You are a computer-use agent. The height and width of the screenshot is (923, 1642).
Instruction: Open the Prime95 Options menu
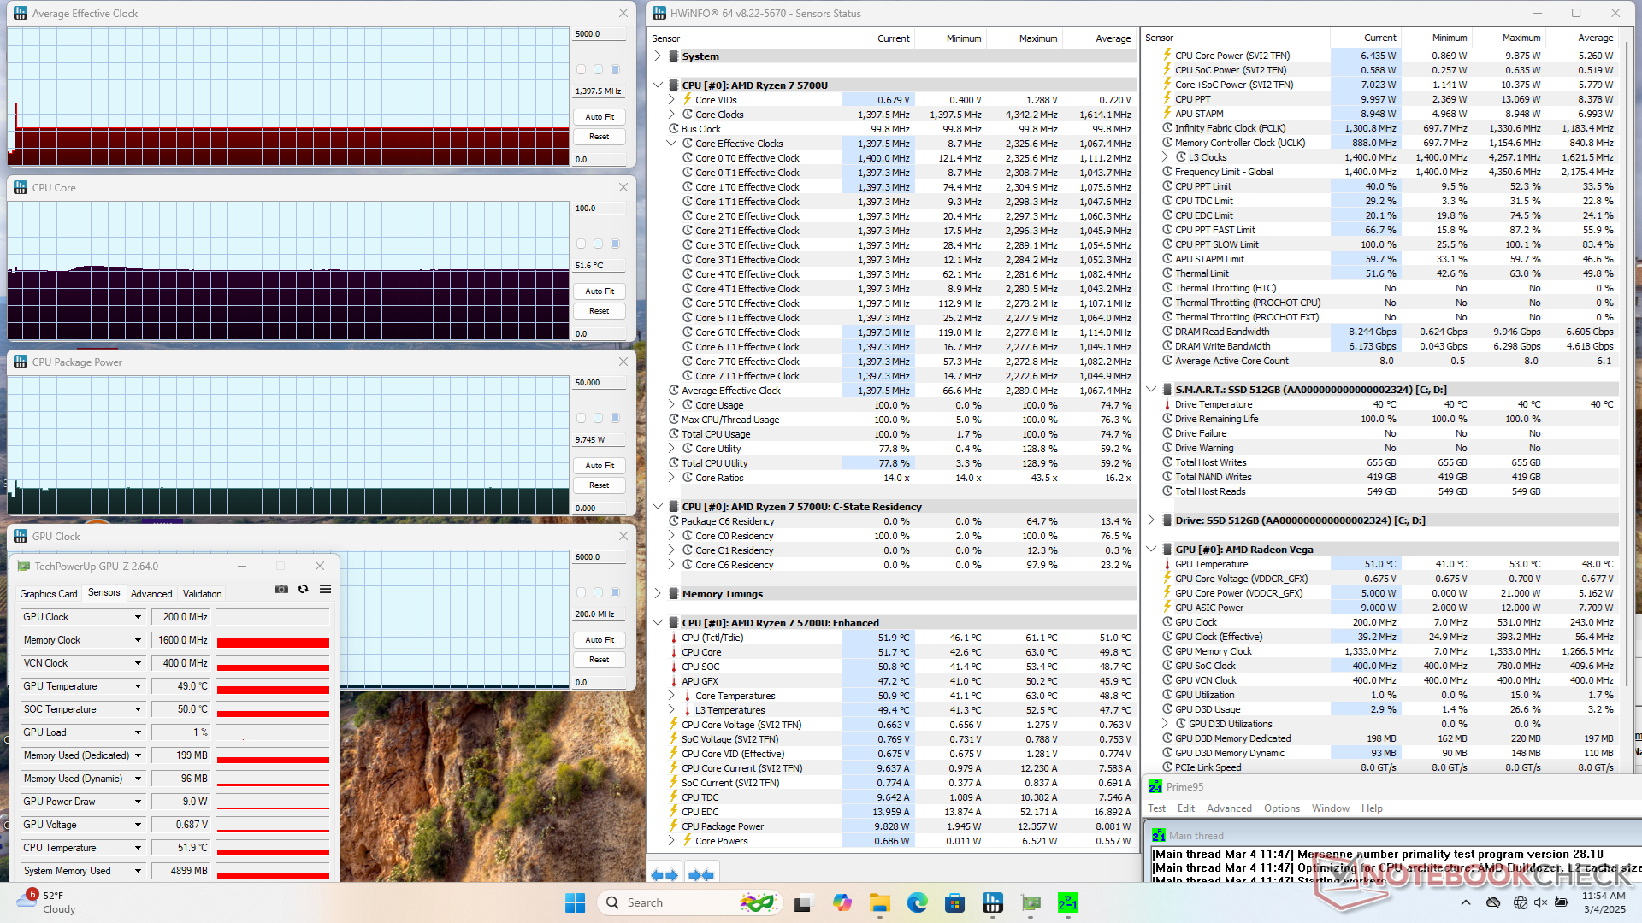point(1281,808)
